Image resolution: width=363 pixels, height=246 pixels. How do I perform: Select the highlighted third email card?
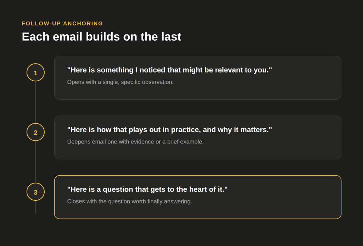198,197
